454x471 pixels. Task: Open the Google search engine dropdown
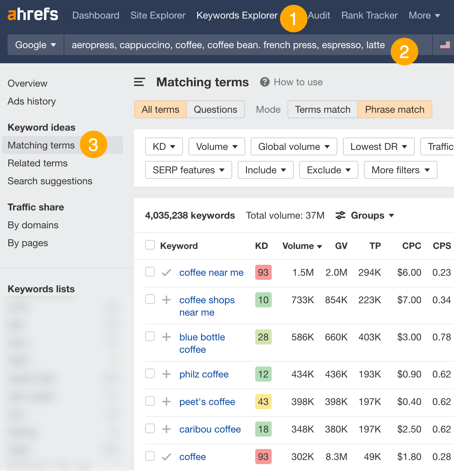[x=35, y=45]
